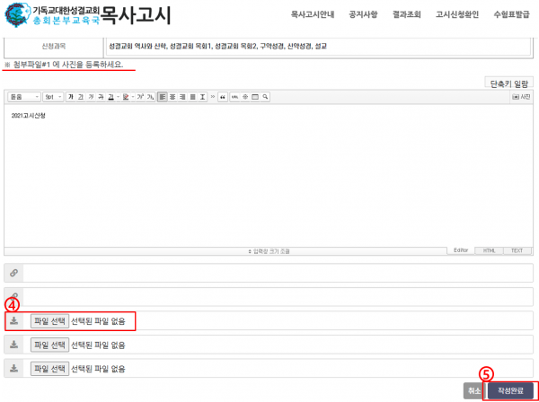
Task: Apply superscript formatting
Action: pos(140,97)
